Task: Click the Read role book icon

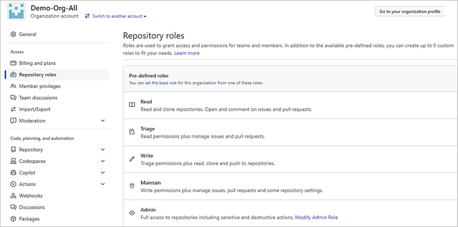Action: 132,105
